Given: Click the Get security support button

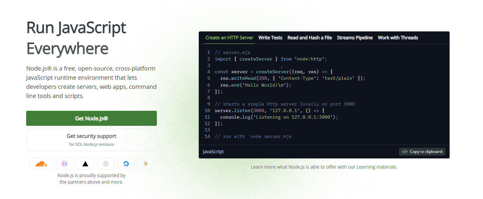Looking at the screenshot, I should pos(92,140).
